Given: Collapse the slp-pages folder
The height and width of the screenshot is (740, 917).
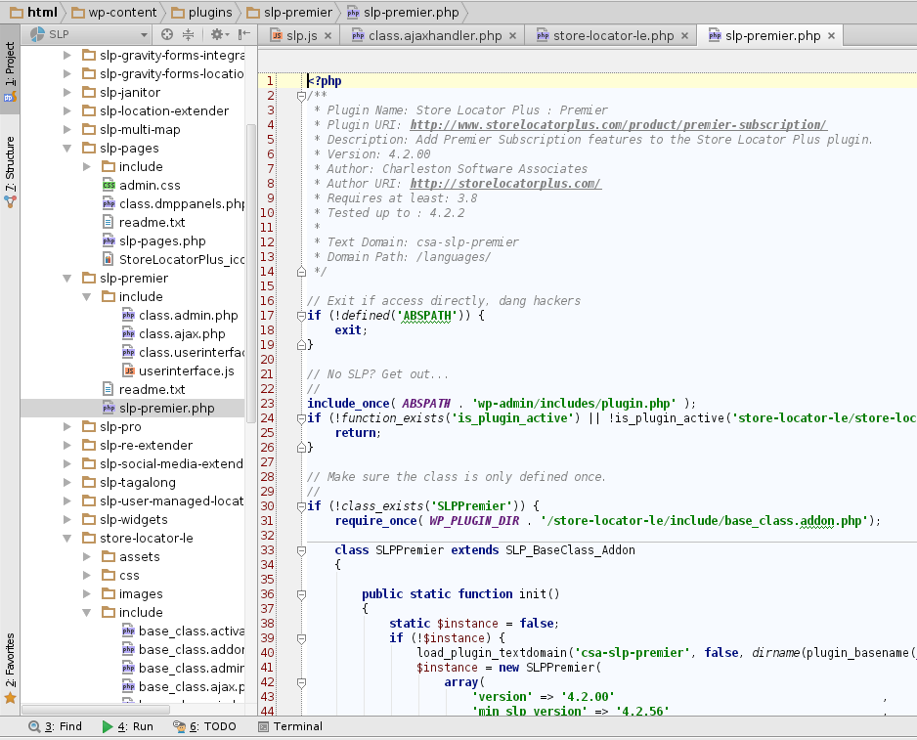Looking at the screenshot, I should [x=67, y=149].
